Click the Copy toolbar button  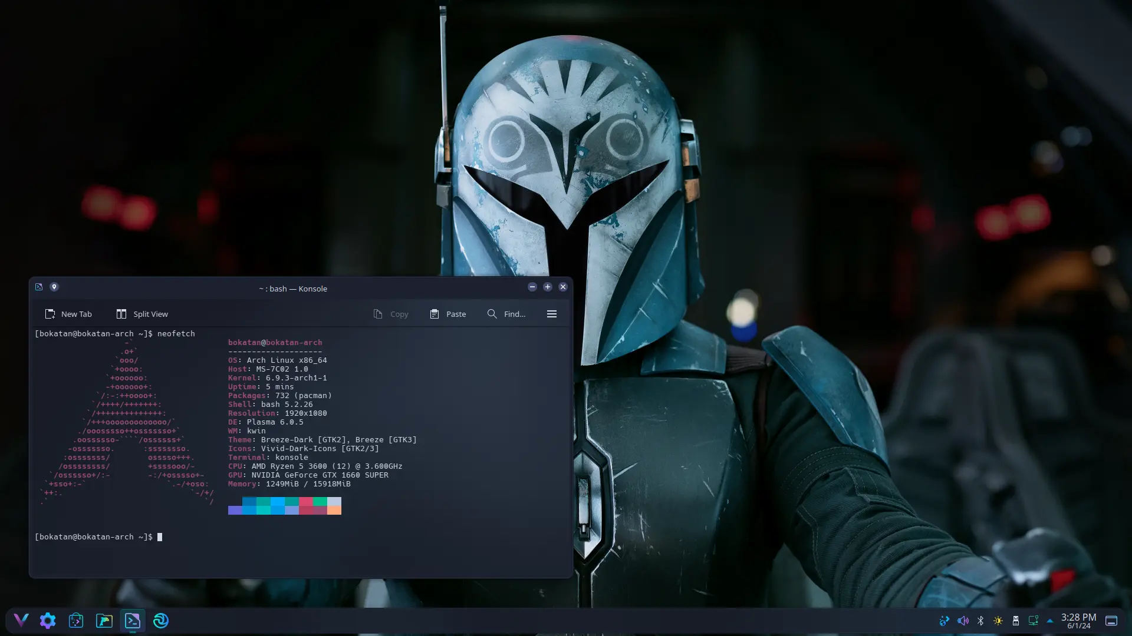click(391, 314)
